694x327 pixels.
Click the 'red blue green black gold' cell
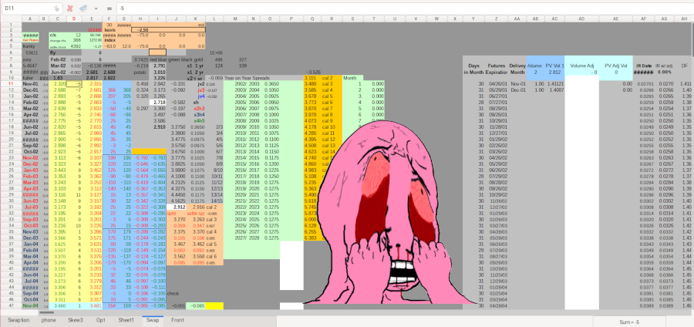point(177,59)
